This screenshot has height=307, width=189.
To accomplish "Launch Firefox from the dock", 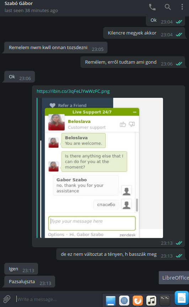I will 138,301.
